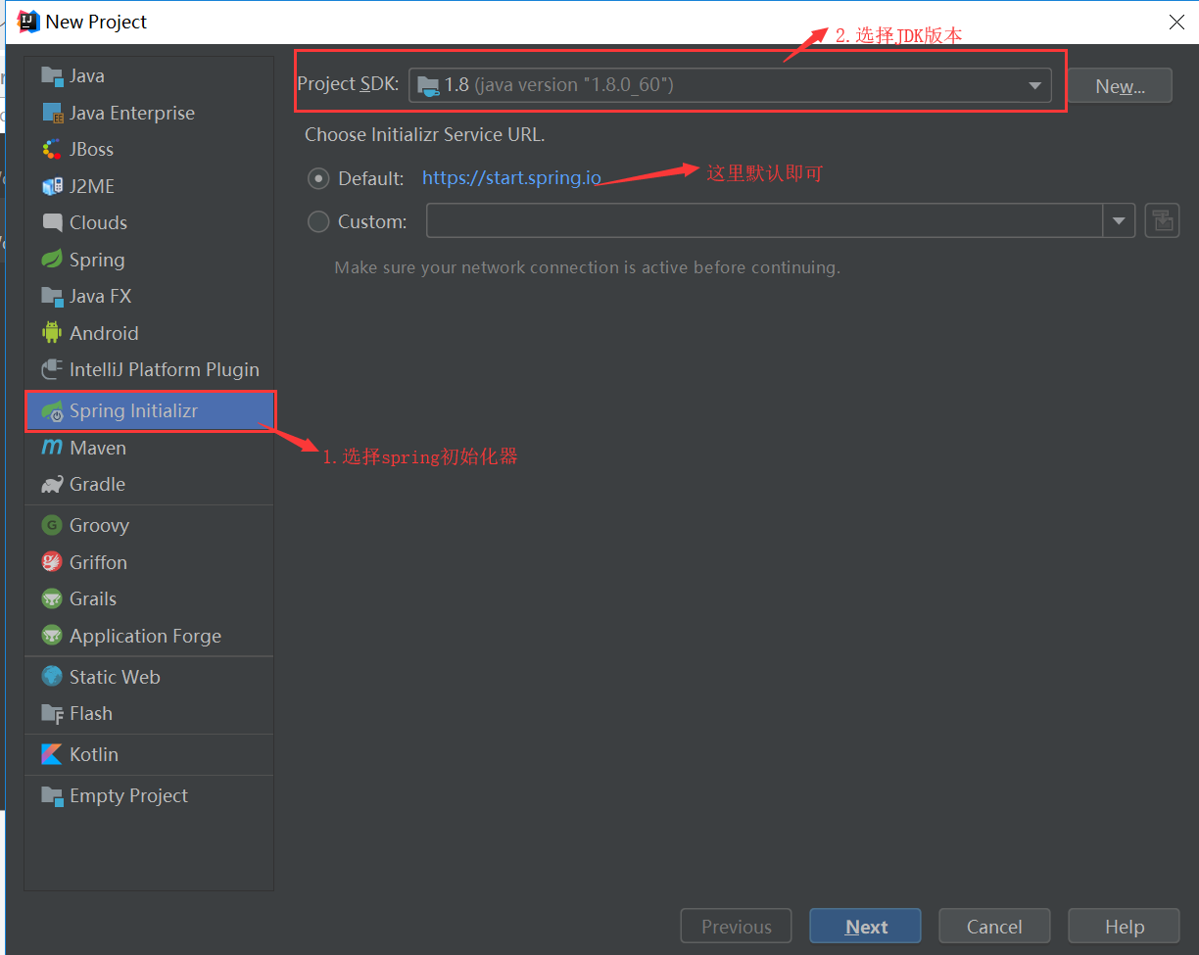This screenshot has width=1199, height=955.
Task: Select the Custom URL radio button
Action: point(318,221)
